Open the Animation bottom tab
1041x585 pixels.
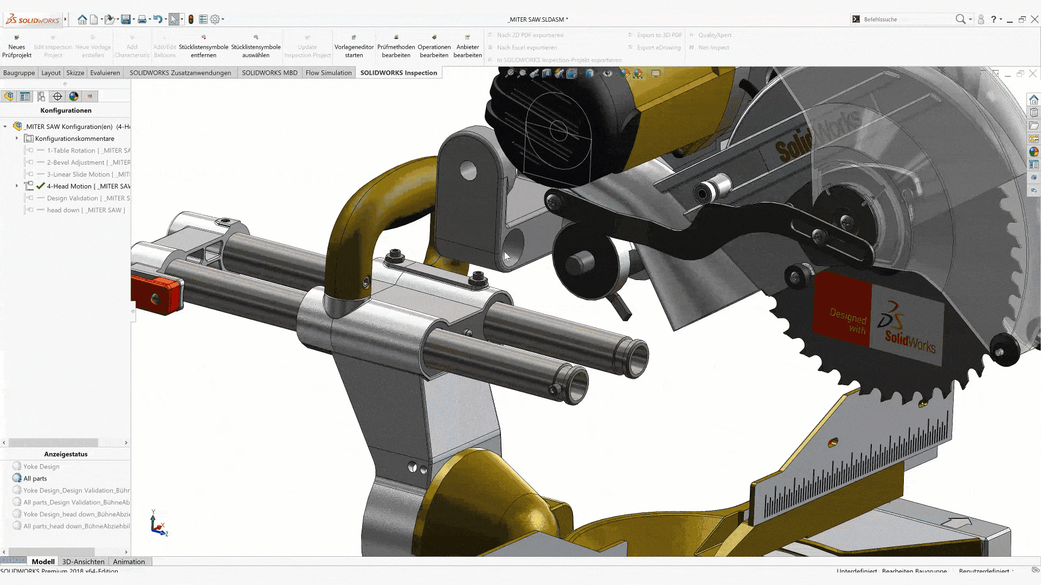click(x=129, y=562)
